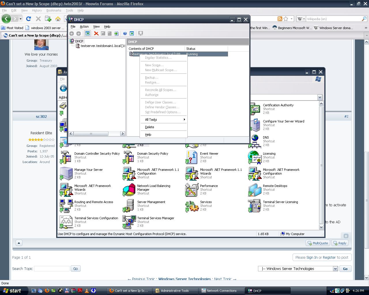Delete selected server using red X toolbar icon
369x295 pixels.
[x=96, y=33]
